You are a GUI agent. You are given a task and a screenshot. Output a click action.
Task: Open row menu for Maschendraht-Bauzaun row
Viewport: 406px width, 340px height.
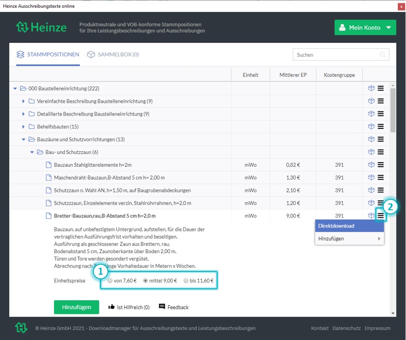pyautogui.click(x=380, y=177)
